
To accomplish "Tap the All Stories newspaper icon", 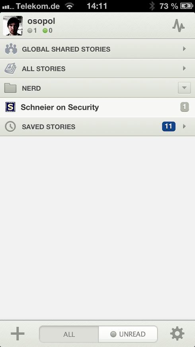I will tap(10, 68).
